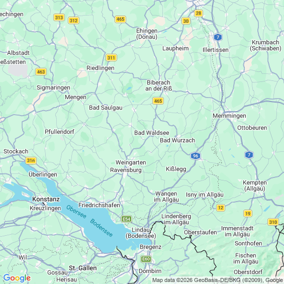Select the Ravensburg city label
This screenshot has height=284, width=284.
pyautogui.click(x=126, y=170)
